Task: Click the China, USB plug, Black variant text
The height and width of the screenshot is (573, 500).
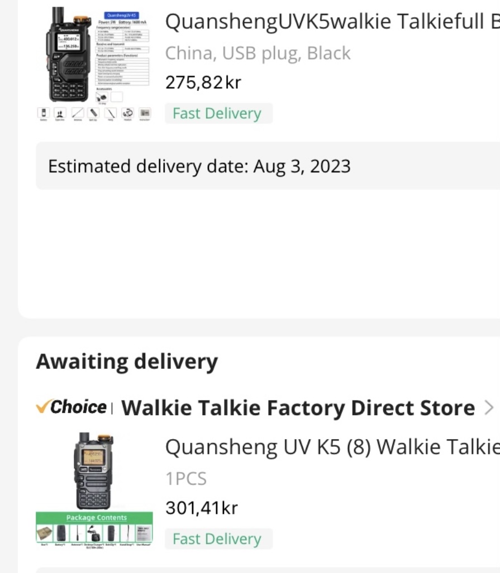Action: pos(258,53)
